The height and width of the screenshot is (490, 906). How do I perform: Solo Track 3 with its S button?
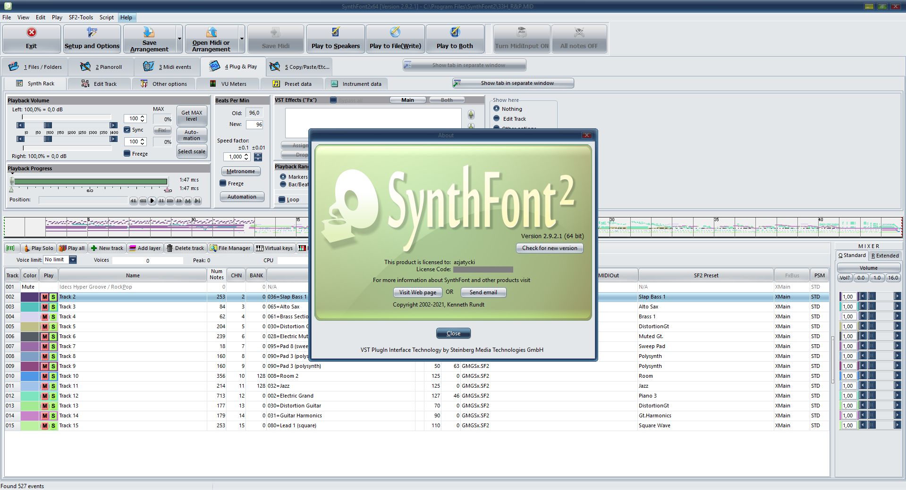(x=53, y=307)
